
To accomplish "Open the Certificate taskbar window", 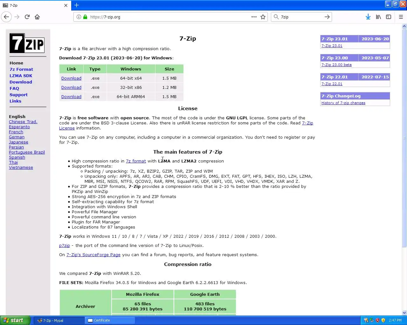I will pos(110,321).
